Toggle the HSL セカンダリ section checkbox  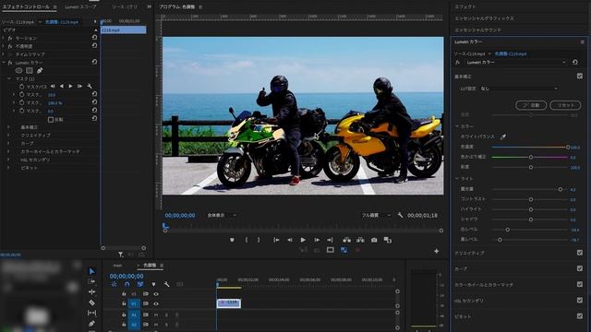coord(580,300)
